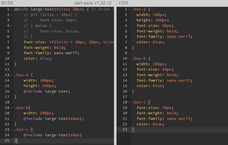228x145 pixels.
Task: Click 'font-family: sans-serif;' on SCSS line 9
Action: [x=51, y=53]
